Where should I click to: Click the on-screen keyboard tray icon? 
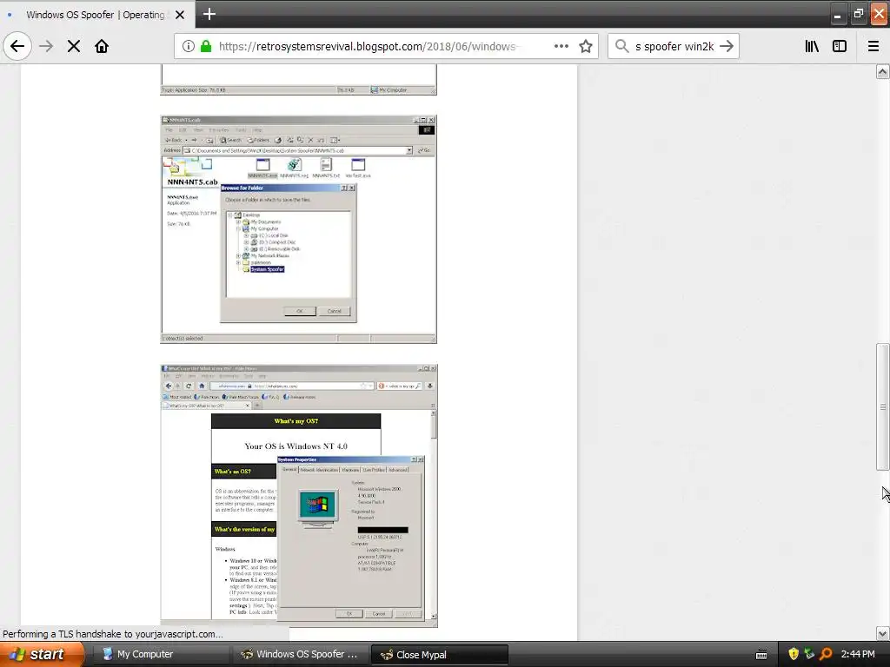click(x=761, y=655)
